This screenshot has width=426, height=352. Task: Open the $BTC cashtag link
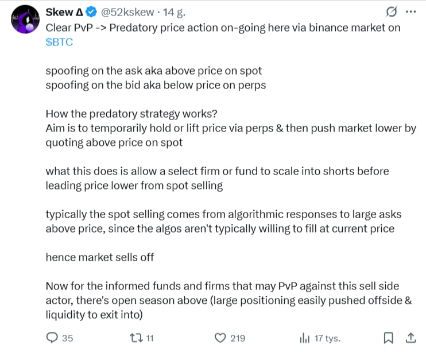[x=59, y=42]
